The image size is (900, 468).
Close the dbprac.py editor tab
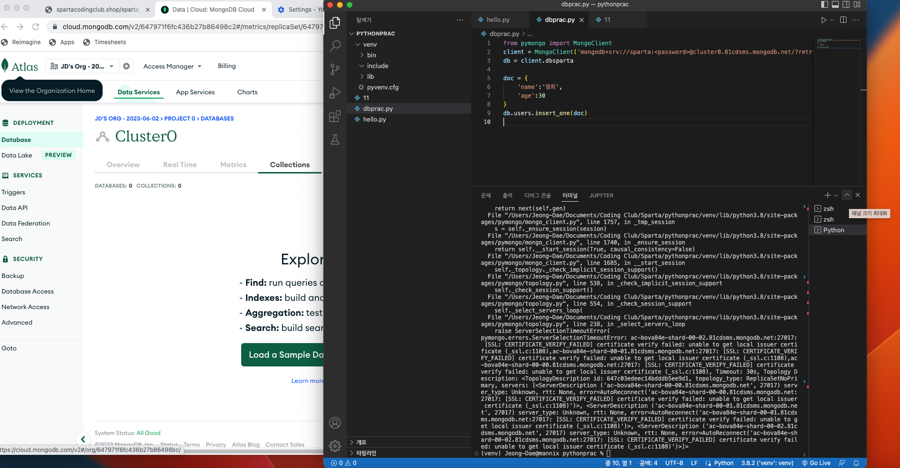pos(582,20)
